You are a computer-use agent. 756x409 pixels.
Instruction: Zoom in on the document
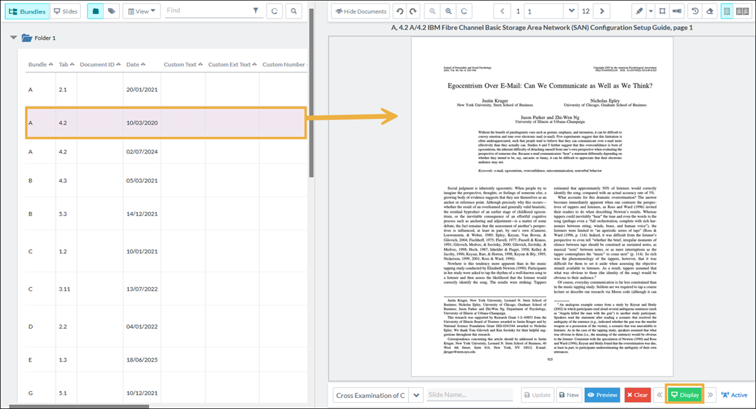[449, 11]
